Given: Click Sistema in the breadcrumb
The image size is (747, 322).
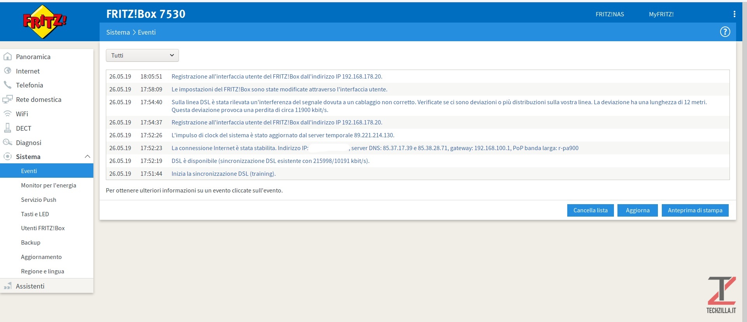Looking at the screenshot, I should point(118,32).
